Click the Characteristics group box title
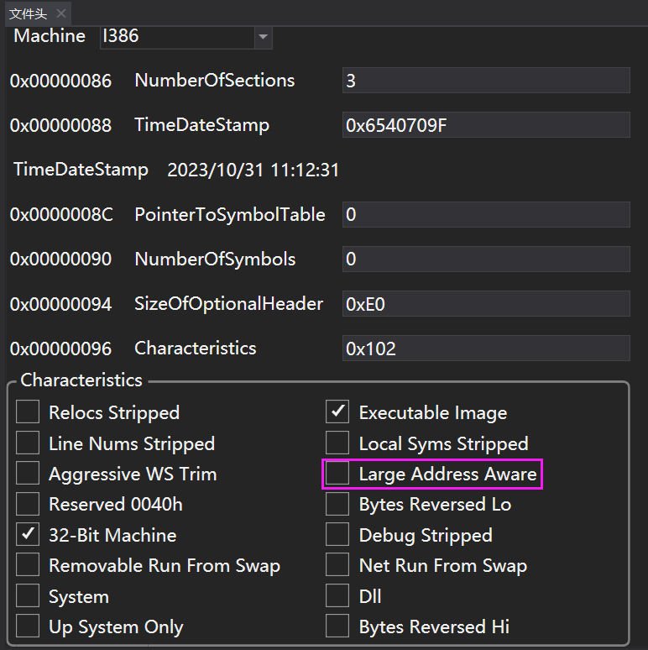The height and width of the screenshot is (650, 648). click(81, 380)
